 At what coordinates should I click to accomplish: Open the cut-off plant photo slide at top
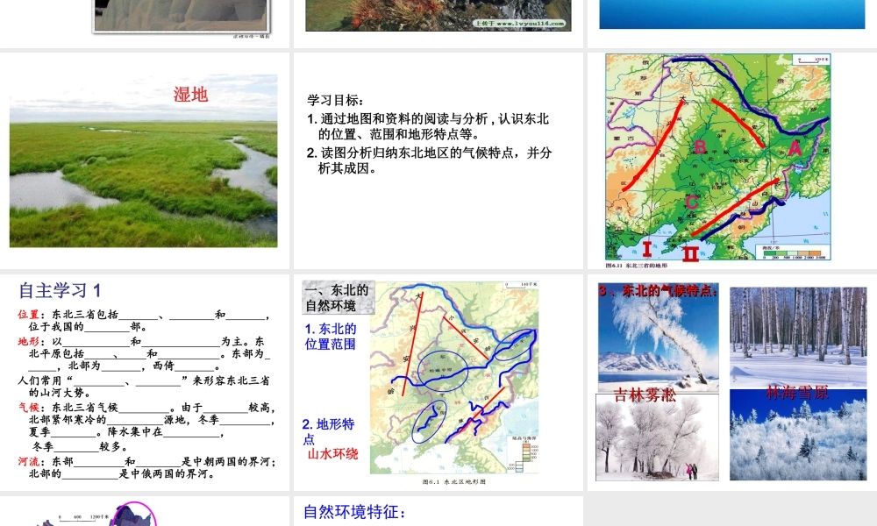click(438, 24)
